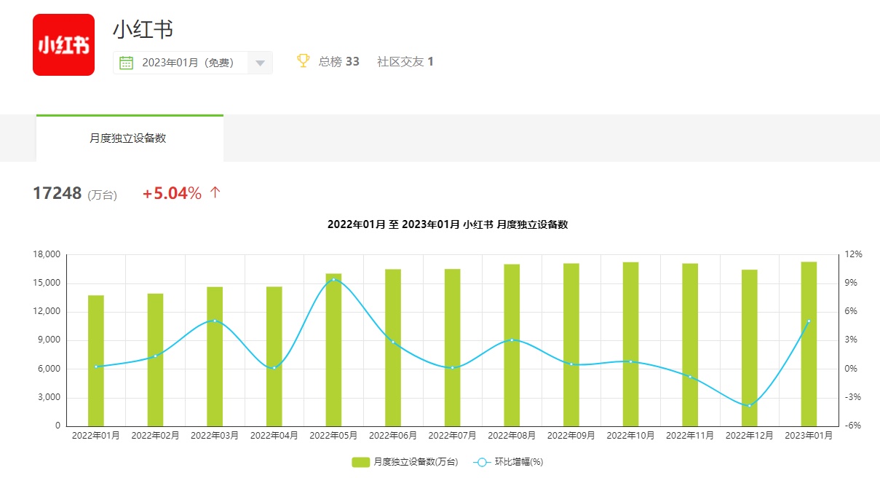880x478 pixels.
Task: Switch to 月度独立设备数 tab
Action: [x=128, y=138]
